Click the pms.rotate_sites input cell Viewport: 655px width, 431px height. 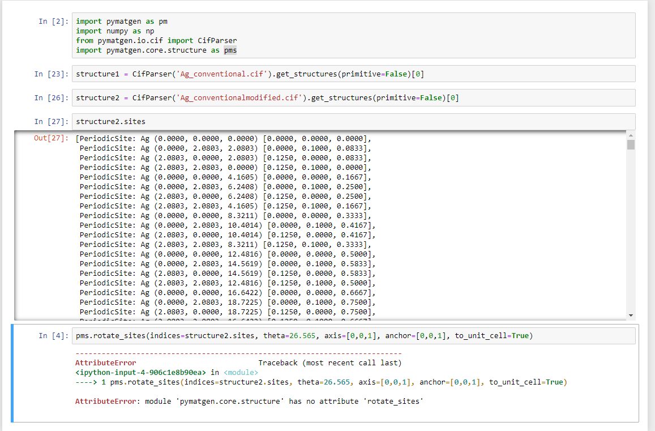pyautogui.click(x=353, y=336)
